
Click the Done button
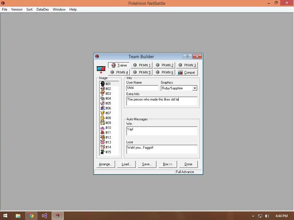coord(188,164)
